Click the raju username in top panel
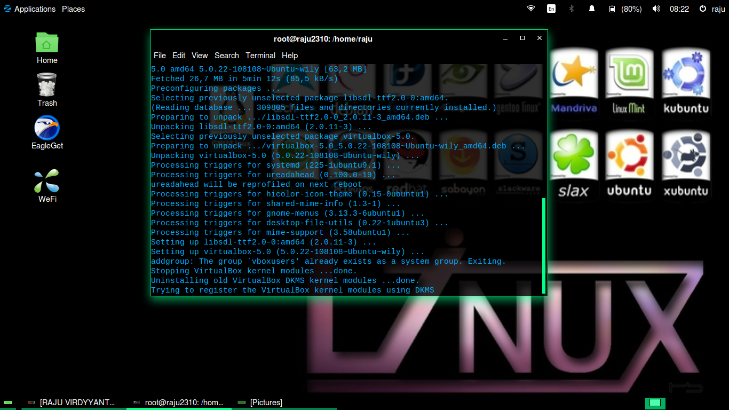 pos(718,9)
